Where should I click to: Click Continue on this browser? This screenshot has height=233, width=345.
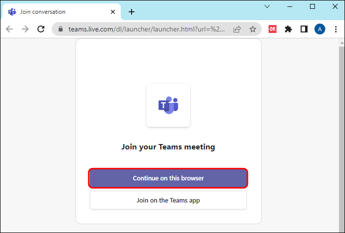pyautogui.click(x=168, y=178)
